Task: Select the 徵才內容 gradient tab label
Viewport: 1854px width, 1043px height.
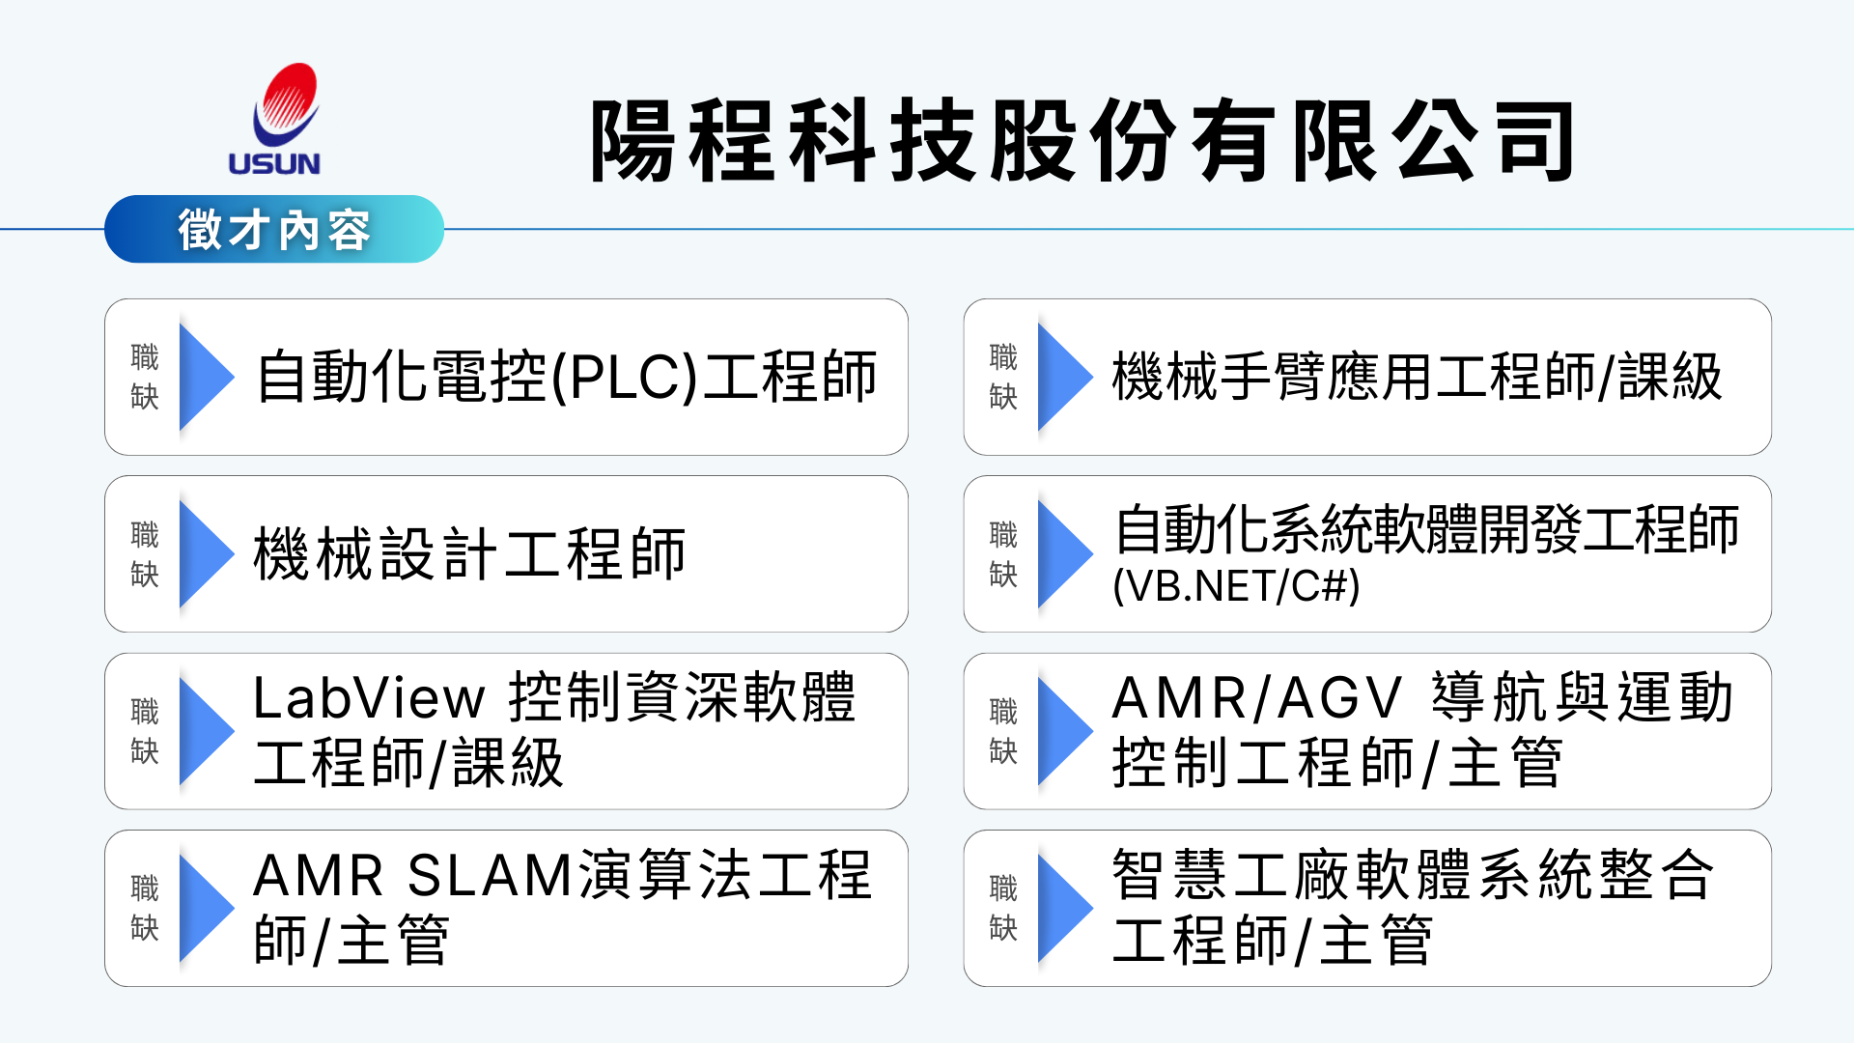Action: pyautogui.click(x=274, y=230)
